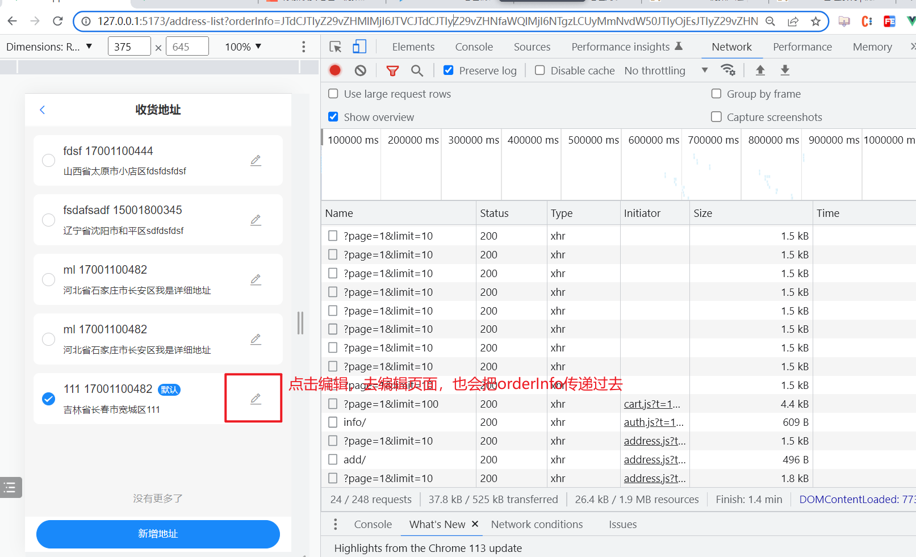Click the device toolbar three-dot menu
The height and width of the screenshot is (557, 916).
304,47
